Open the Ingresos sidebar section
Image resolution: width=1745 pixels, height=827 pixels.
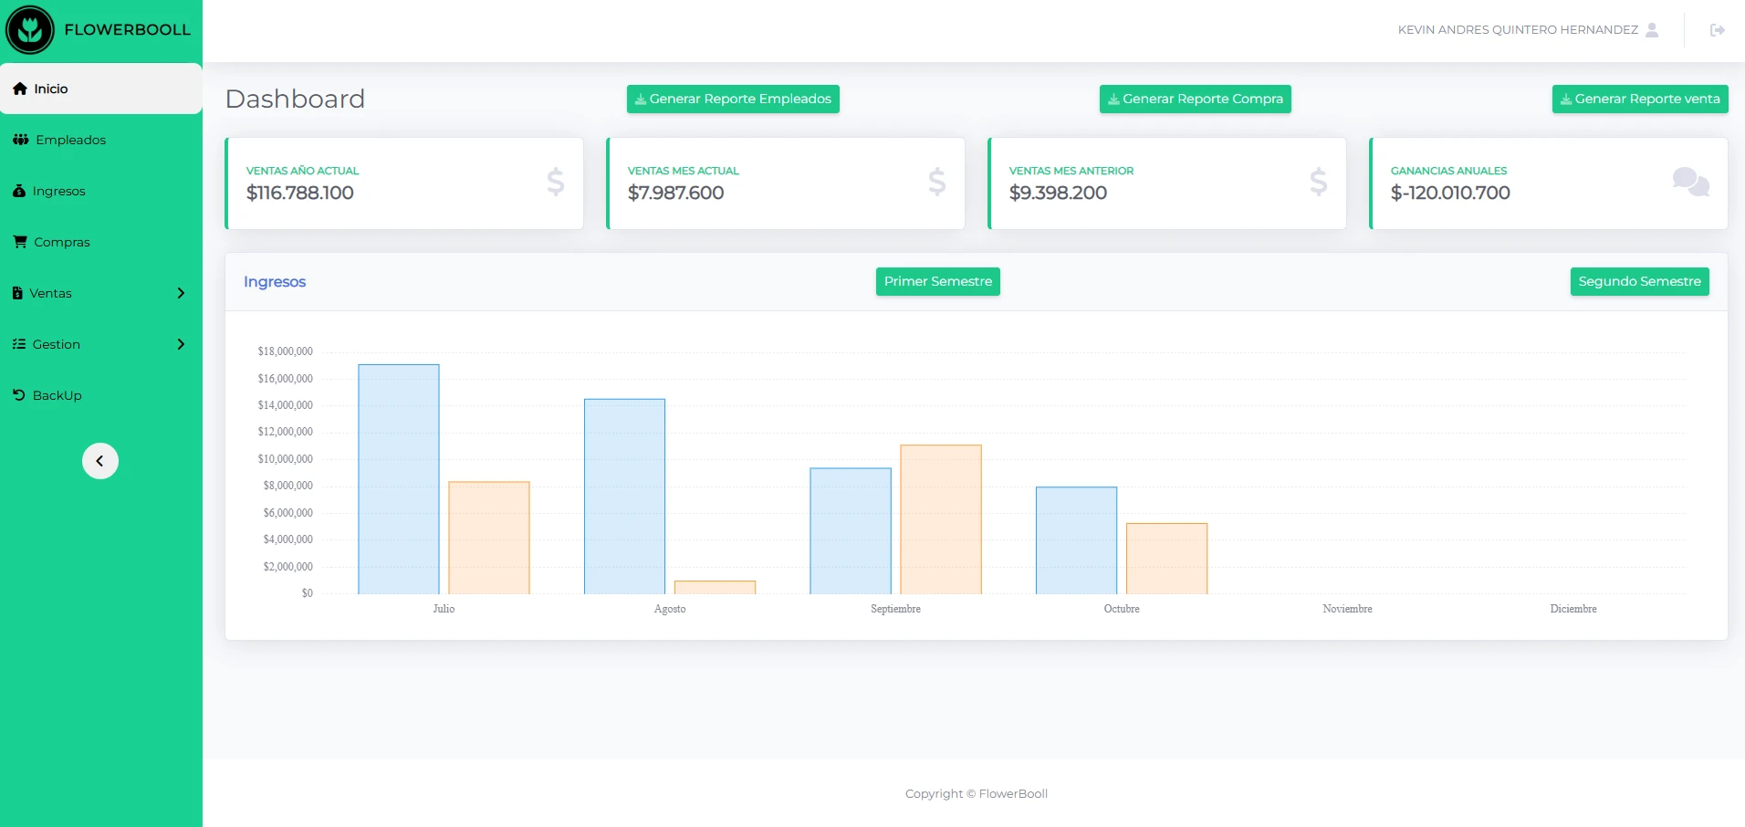click(x=101, y=191)
